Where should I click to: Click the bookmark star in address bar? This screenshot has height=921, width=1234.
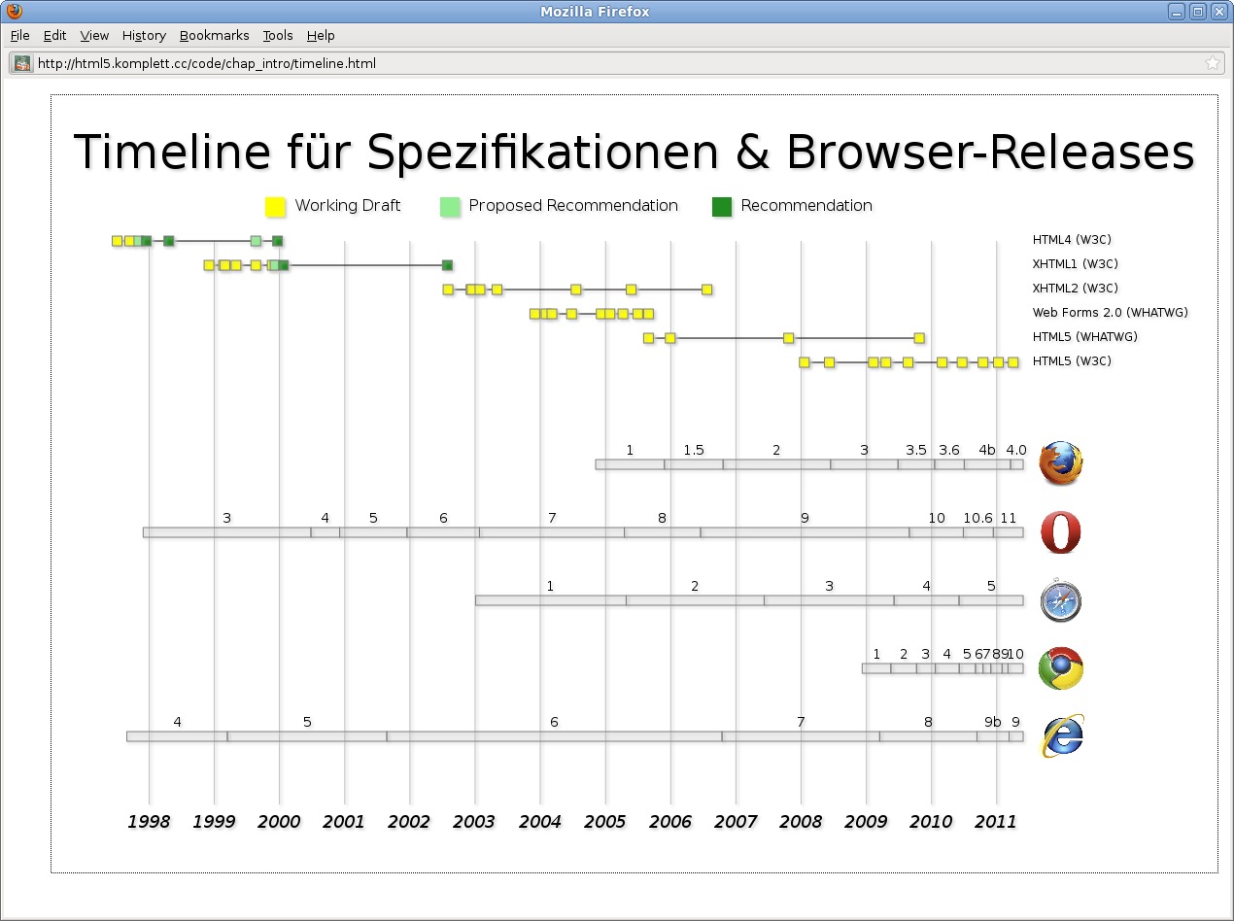click(1212, 63)
